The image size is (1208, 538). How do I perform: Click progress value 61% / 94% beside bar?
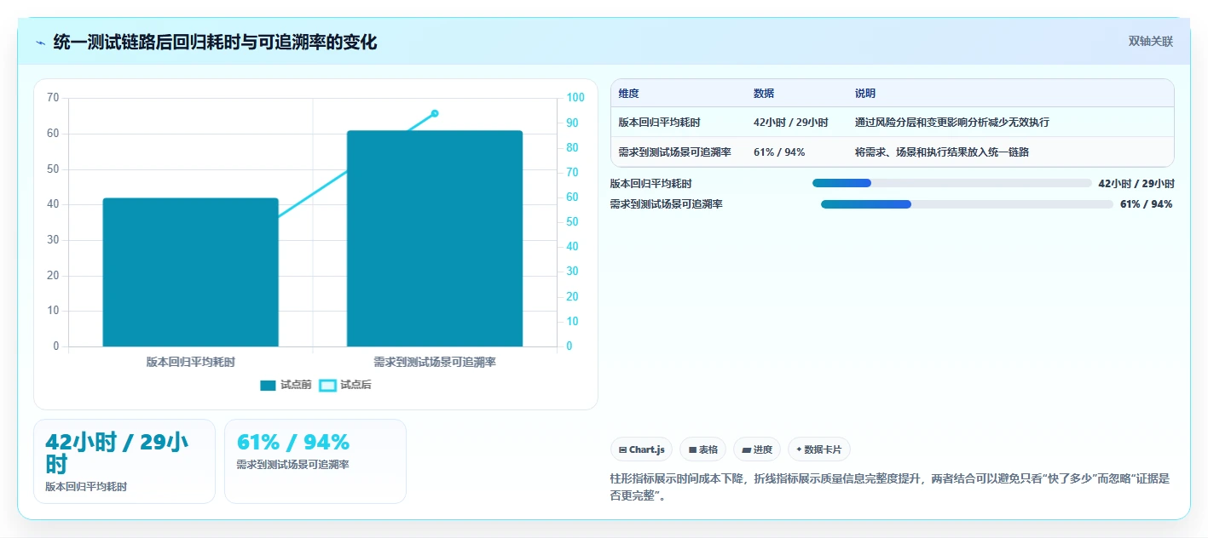point(1146,204)
